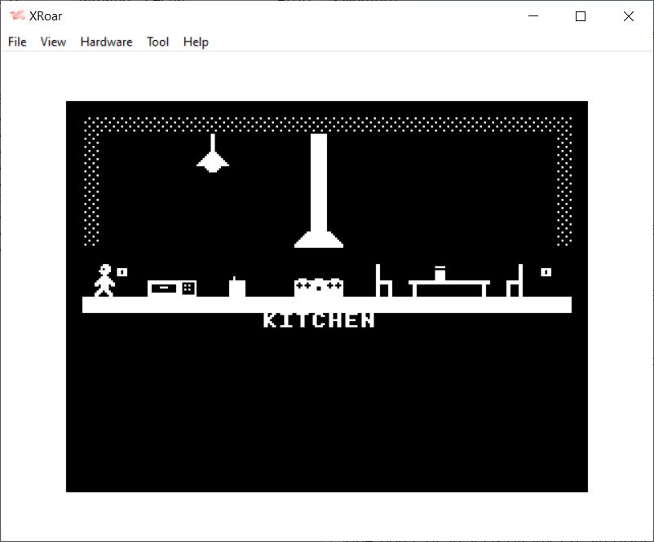Open the Hardware menu
This screenshot has height=542, width=654.
click(x=106, y=42)
